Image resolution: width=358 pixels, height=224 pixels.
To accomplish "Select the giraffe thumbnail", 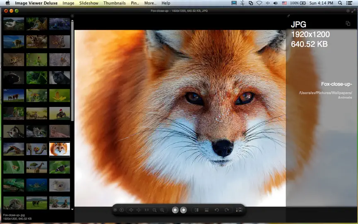I will pos(36,167).
